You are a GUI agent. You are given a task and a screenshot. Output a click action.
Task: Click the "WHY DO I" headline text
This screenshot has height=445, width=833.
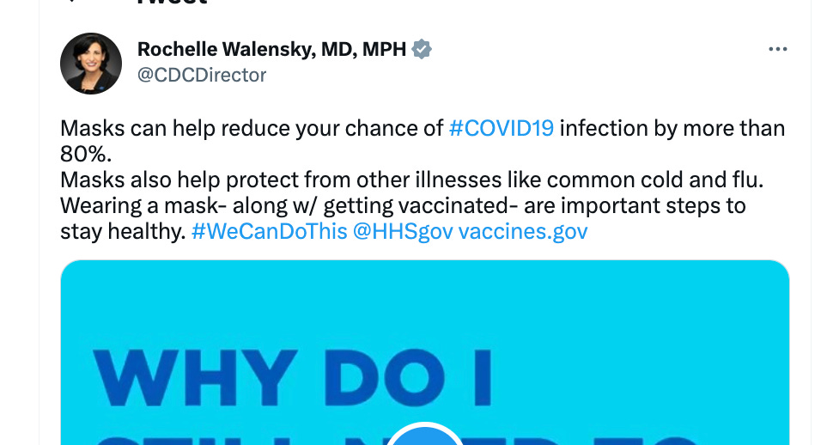click(292, 378)
